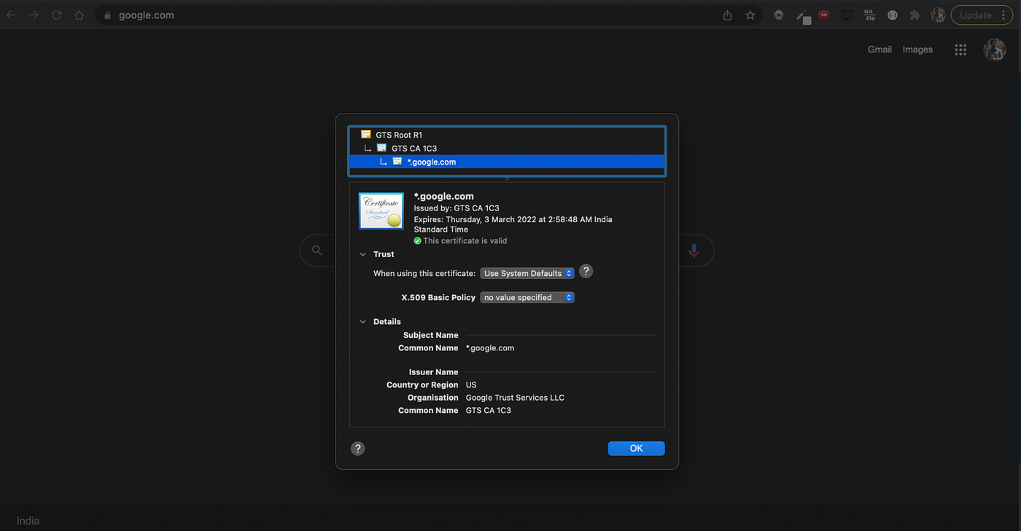Start voice search with the microphone icon
Image resolution: width=1021 pixels, height=531 pixels.
tap(694, 250)
